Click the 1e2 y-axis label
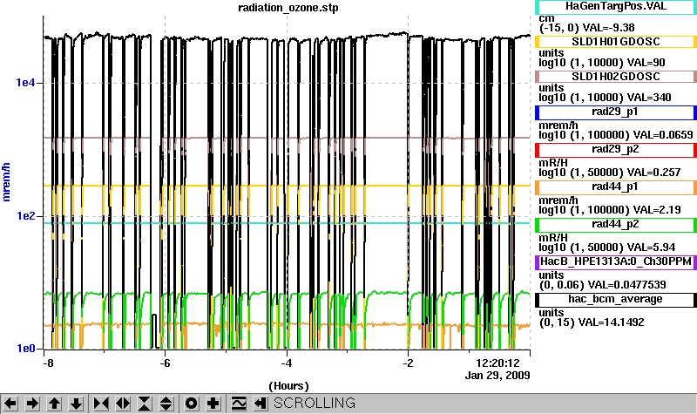 point(25,216)
